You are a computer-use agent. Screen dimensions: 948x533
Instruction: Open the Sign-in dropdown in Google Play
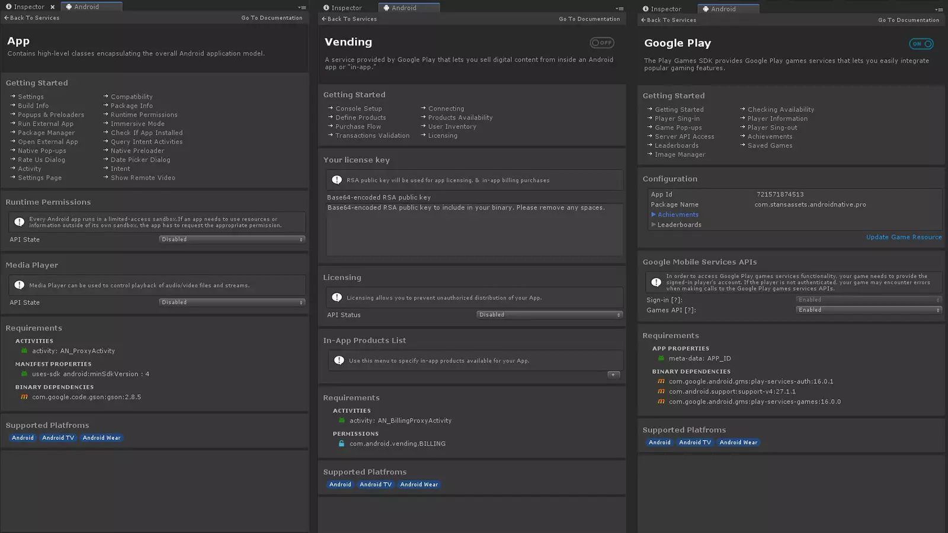[869, 300]
